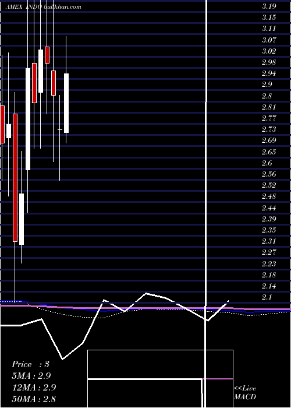Select the 2.69 axis value
Viewport: 291px width, 408px height.
click(x=269, y=140)
